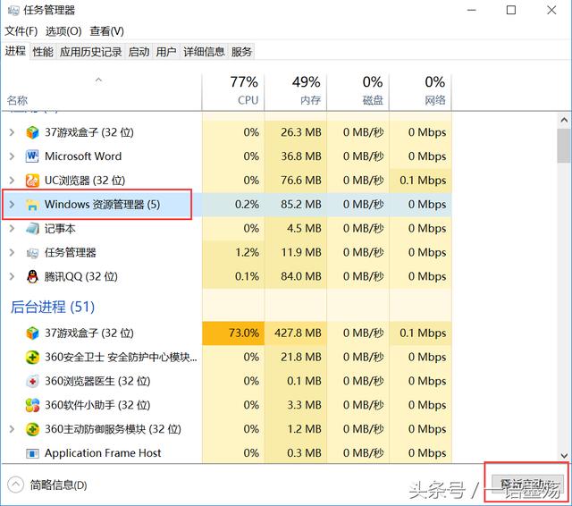Switch to the 性能 tab
This screenshot has height=506, width=572.
[43, 52]
